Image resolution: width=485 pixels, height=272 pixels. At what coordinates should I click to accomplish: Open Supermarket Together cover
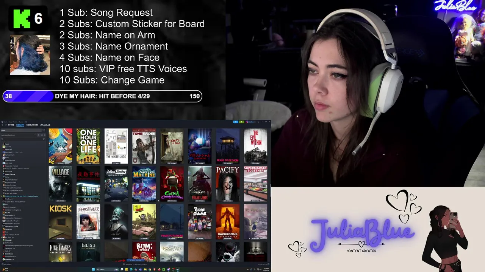tap(255, 184)
